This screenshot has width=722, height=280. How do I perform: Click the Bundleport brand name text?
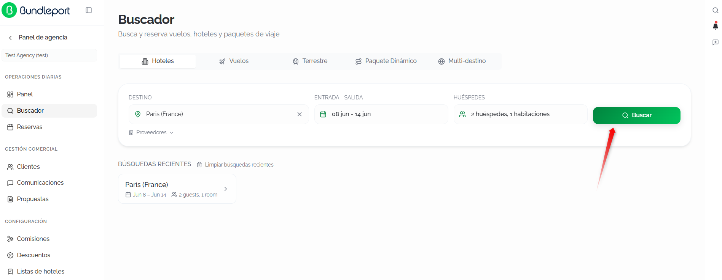(x=45, y=11)
